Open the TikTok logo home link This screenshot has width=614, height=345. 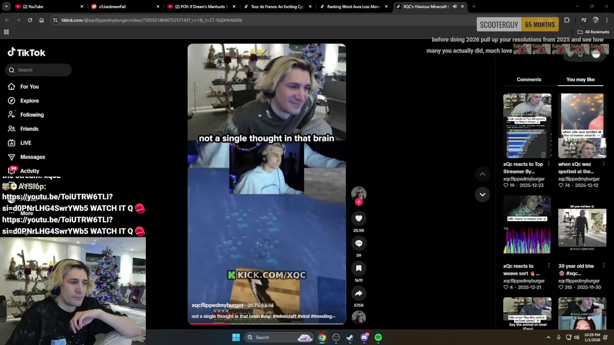coord(26,53)
